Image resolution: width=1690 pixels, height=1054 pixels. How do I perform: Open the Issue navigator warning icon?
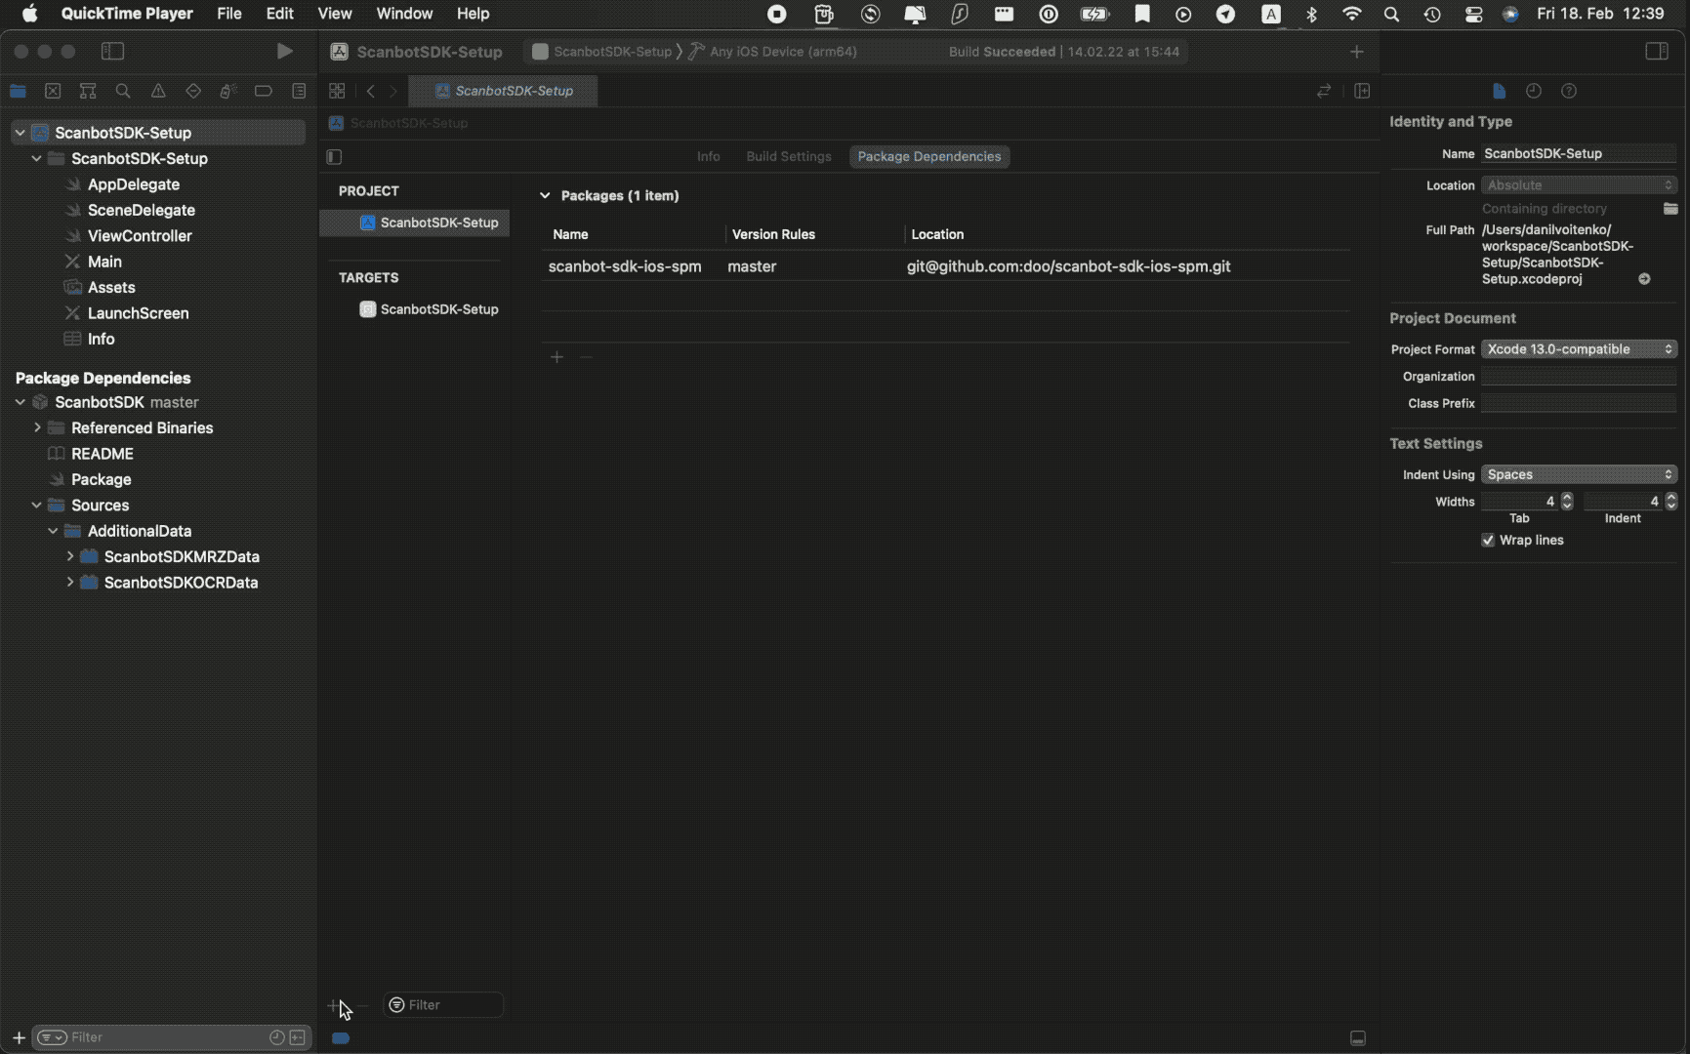click(x=158, y=91)
